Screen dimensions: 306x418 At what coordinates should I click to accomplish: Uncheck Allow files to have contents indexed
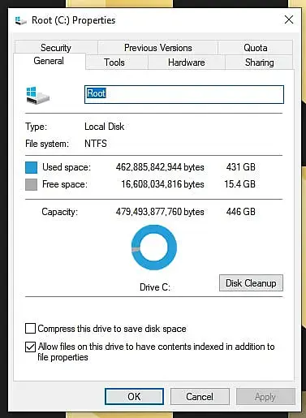30,347
